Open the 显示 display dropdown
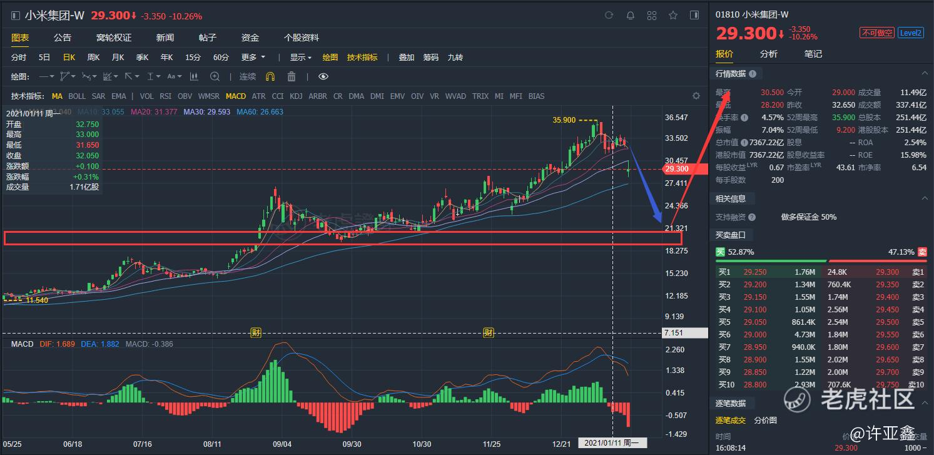934x455 pixels. click(301, 58)
